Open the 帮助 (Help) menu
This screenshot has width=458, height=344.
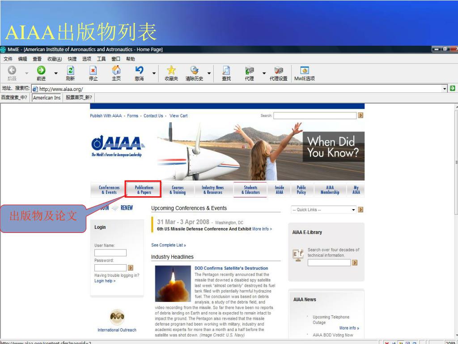pyautogui.click(x=131, y=59)
